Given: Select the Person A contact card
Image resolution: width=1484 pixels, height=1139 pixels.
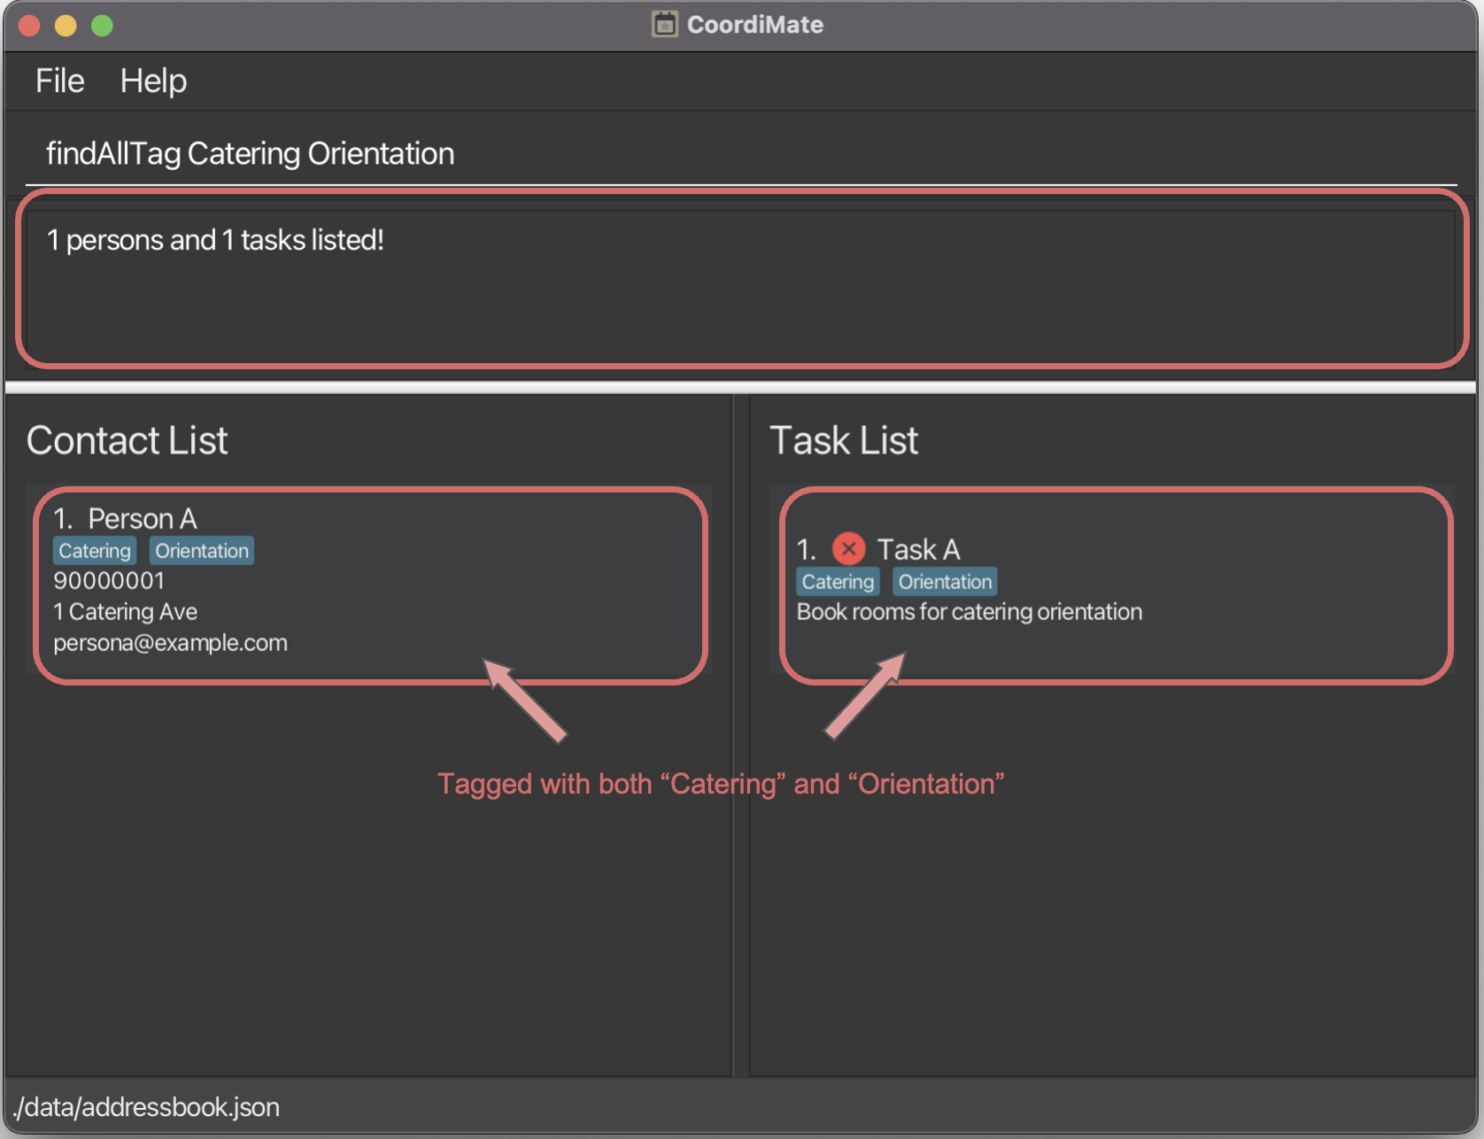Looking at the screenshot, I should [x=443, y=585].
